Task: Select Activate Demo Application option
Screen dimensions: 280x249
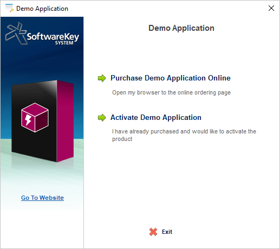Action: (156, 117)
